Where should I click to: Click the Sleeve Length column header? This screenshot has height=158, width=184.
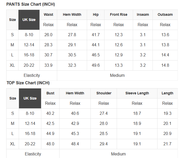(137, 93)
